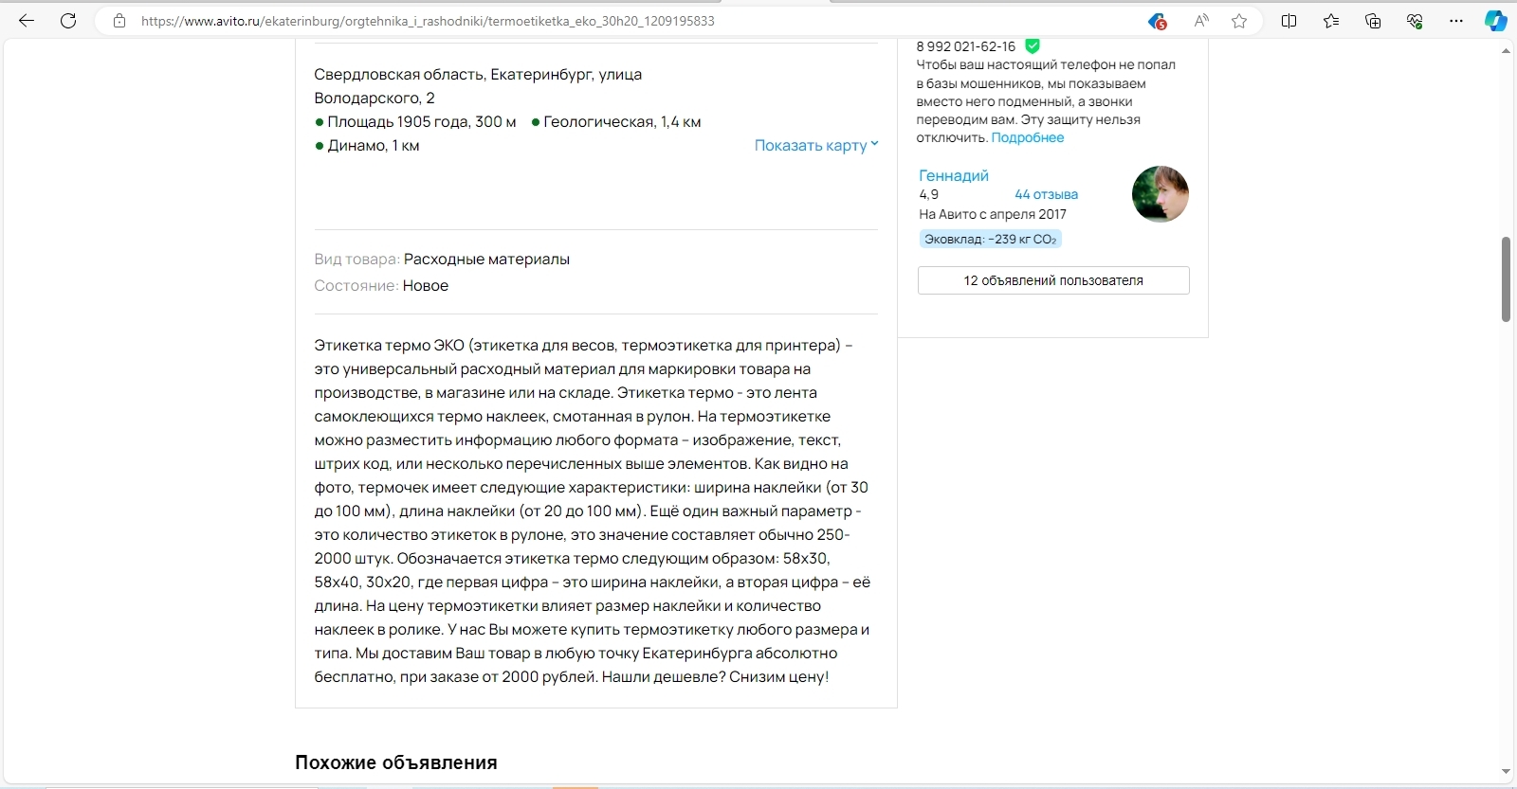
Task: Click scrollbar up arrow
Action: click(1506, 50)
